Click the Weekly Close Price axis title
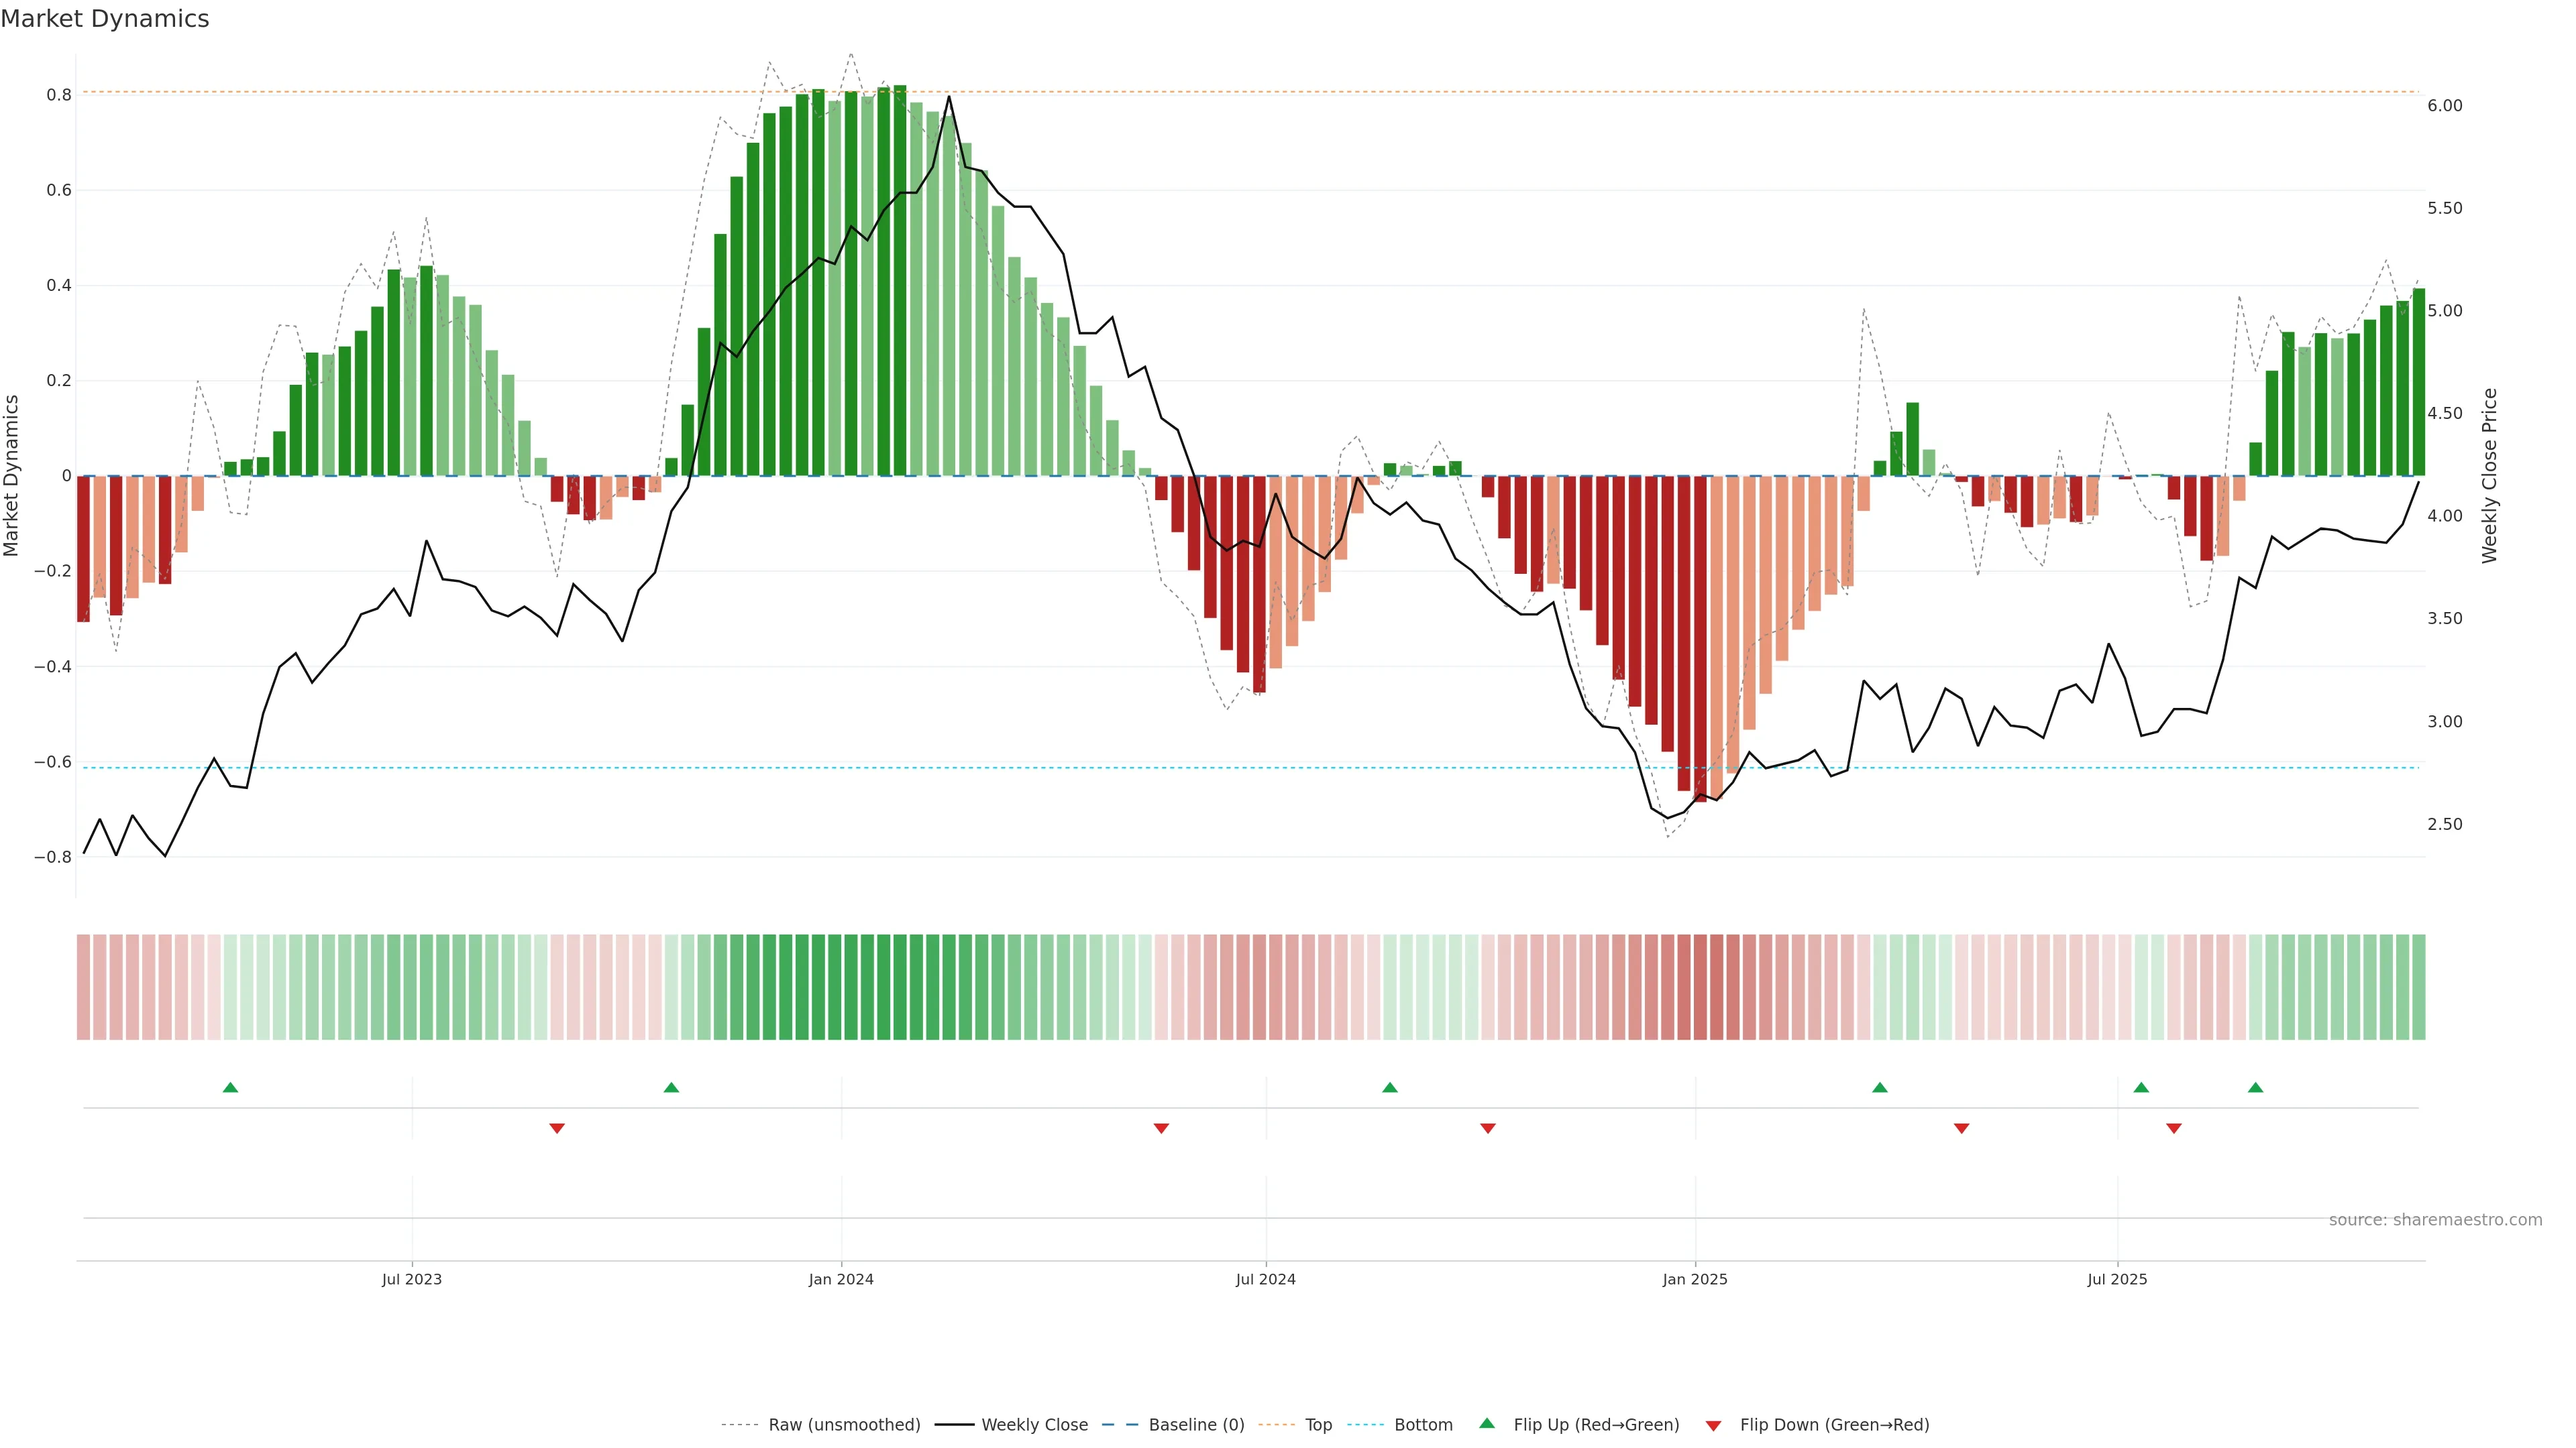Image resolution: width=2576 pixels, height=1448 pixels. [2489, 476]
